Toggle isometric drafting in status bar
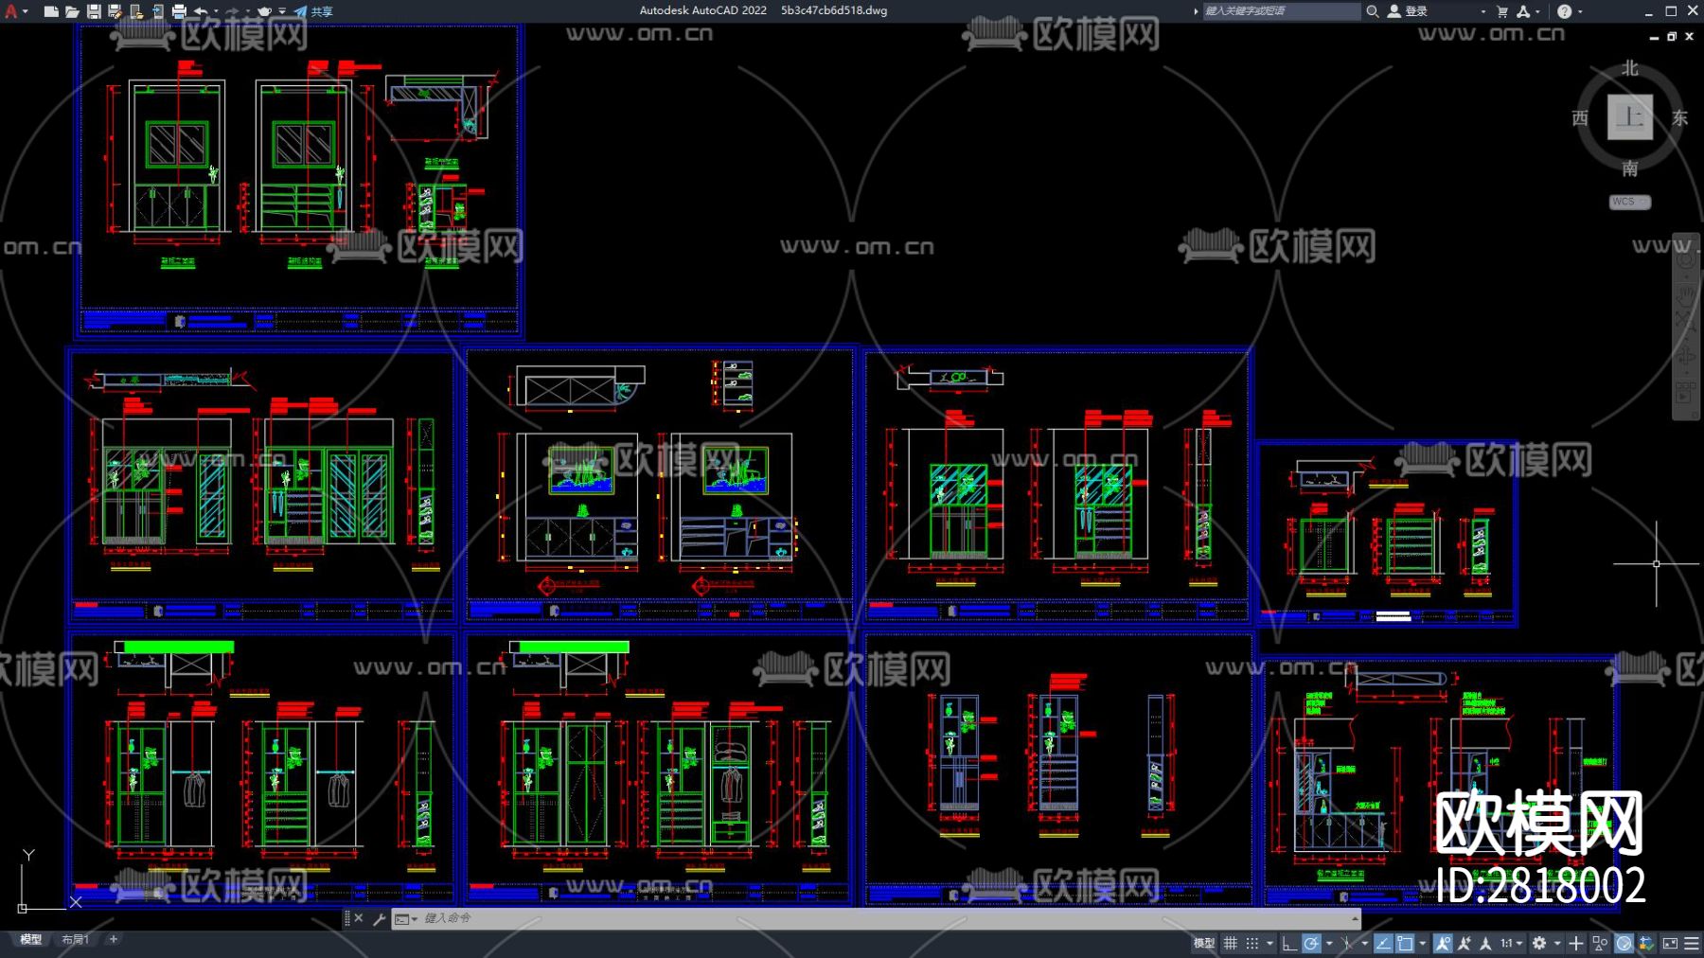Image resolution: width=1704 pixels, height=958 pixels. click(x=1347, y=943)
